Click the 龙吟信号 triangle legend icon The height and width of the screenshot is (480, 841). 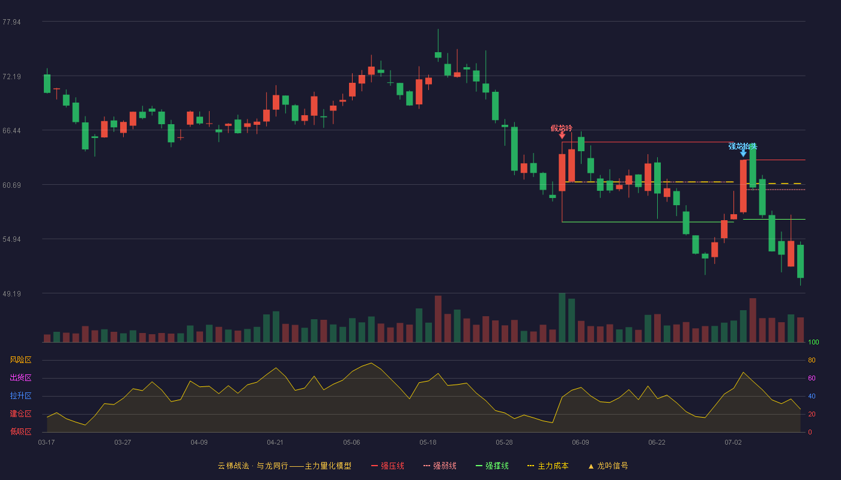591,466
